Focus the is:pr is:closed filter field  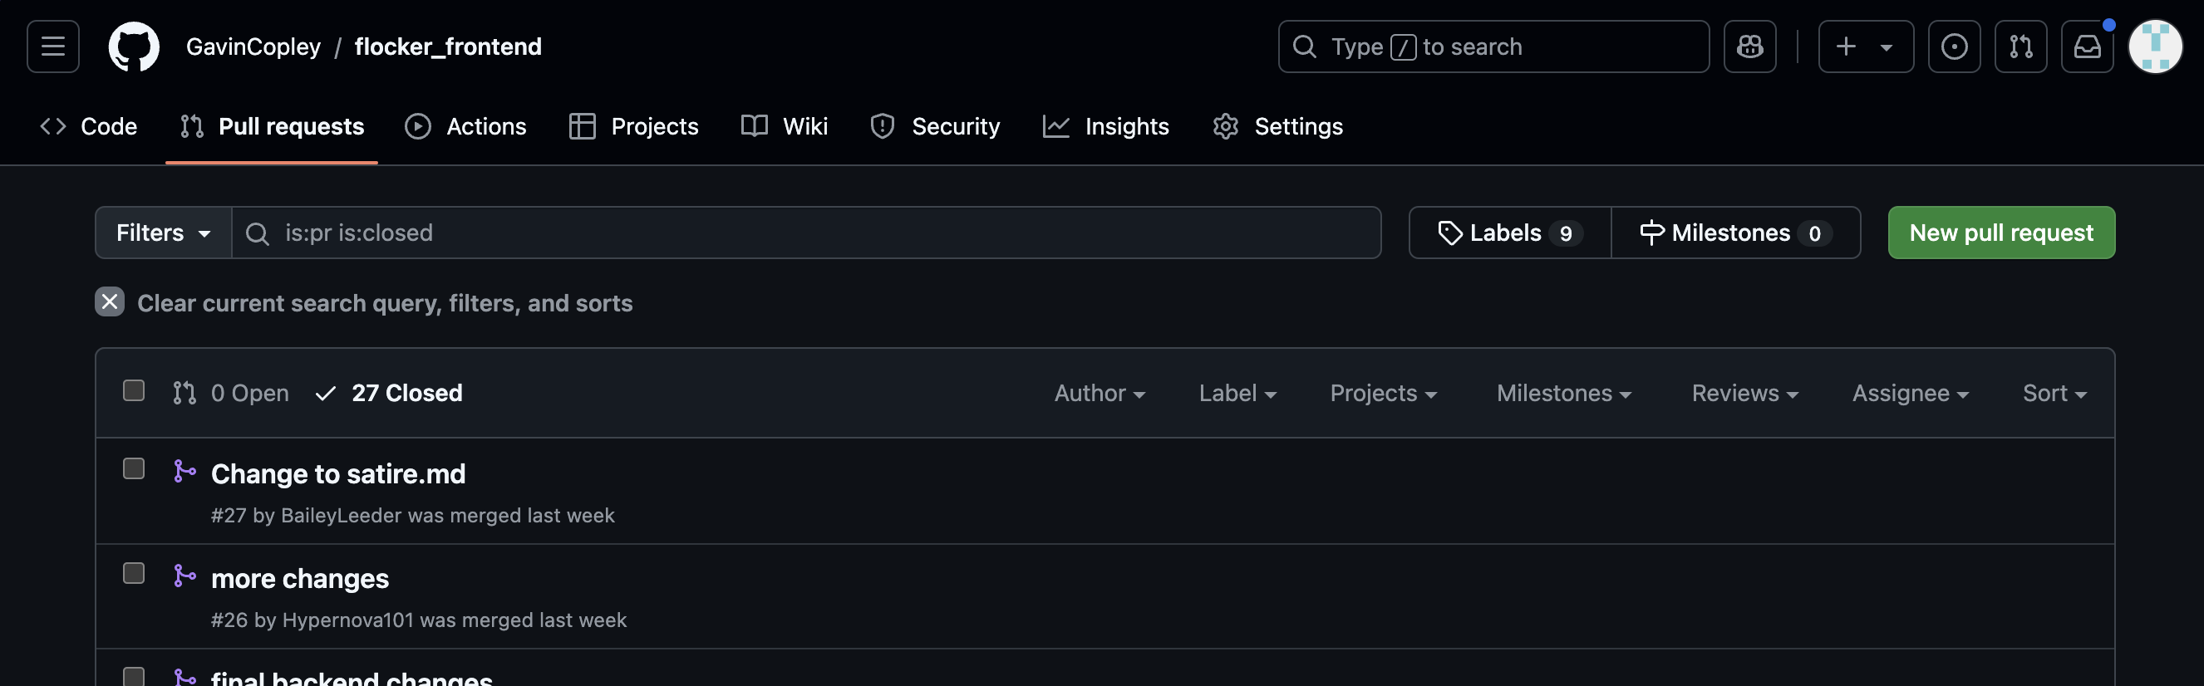[806, 233]
